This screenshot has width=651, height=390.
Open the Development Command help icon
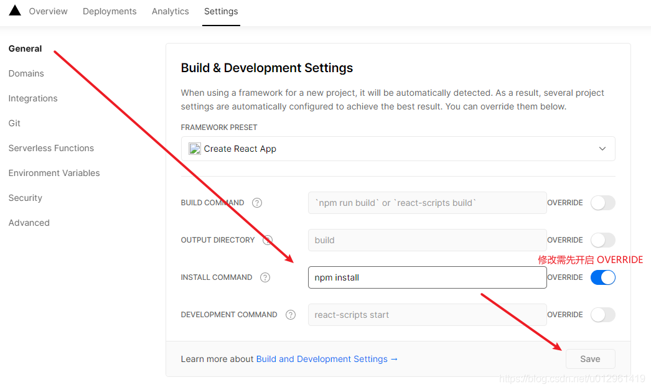291,315
